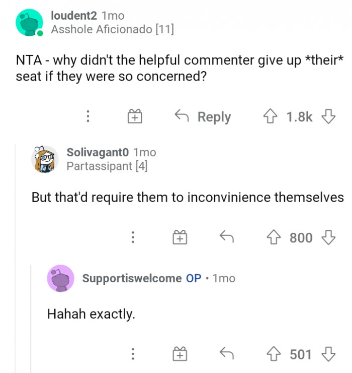Click Reply on loudent2's comment
Screen dimensions: 352x373
pos(203,117)
